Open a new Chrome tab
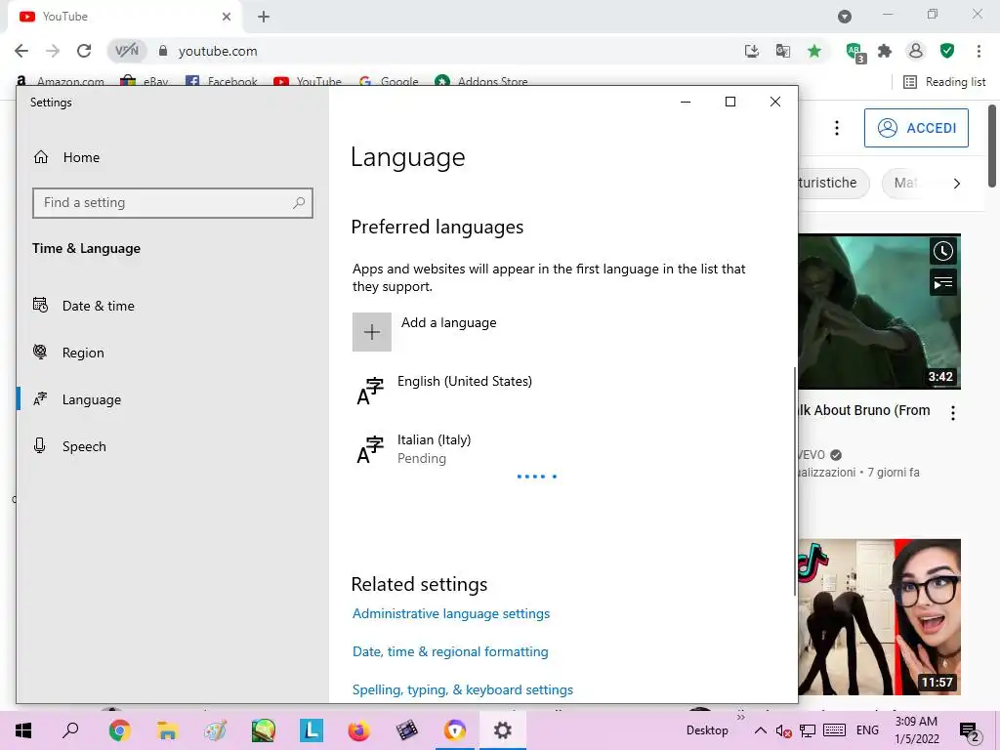Image resolution: width=1000 pixels, height=750 pixels. coord(264,17)
